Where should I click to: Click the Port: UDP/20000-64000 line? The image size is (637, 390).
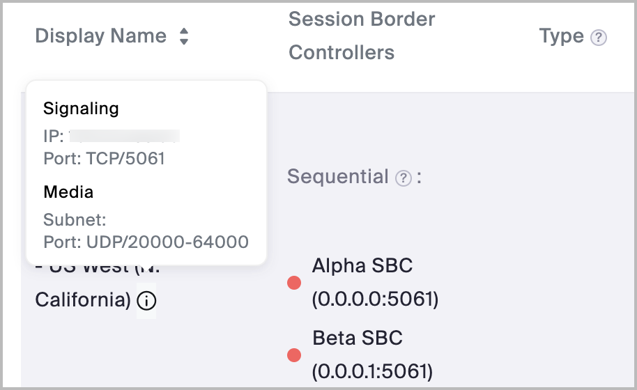(x=146, y=242)
